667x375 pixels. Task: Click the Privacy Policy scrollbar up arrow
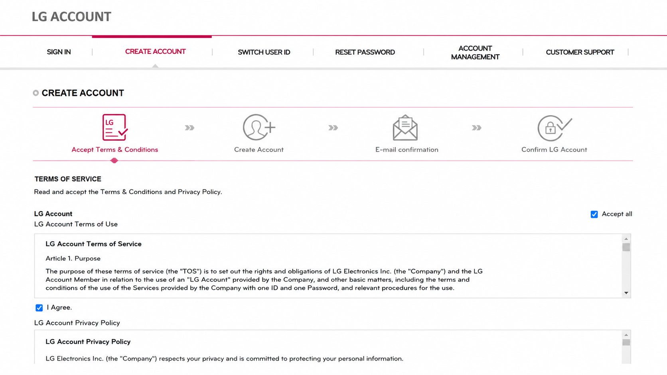[626, 335]
